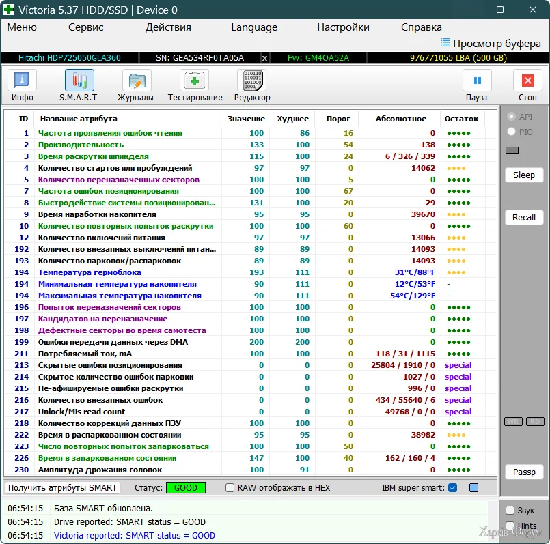The image size is (550, 544).
Task: Click the Получить атрибуты SMART button
Action: click(x=63, y=488)
